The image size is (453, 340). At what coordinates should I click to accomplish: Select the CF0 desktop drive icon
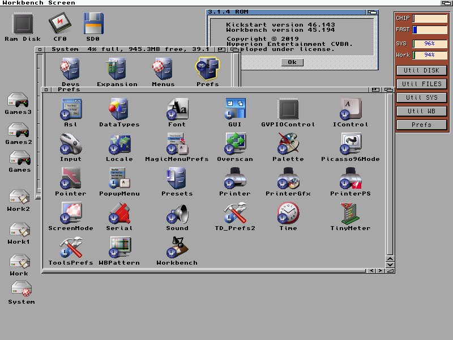coord(60,23)
